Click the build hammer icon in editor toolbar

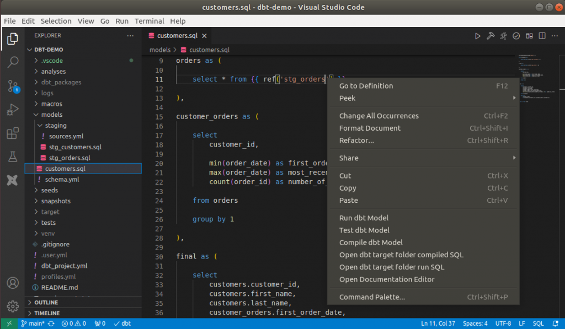pos(491,36)
